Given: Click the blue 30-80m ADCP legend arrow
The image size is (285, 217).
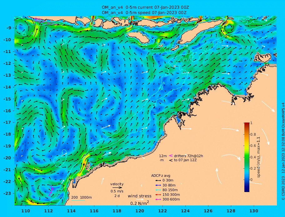Looking at the screenshot, I should (158, 185).
